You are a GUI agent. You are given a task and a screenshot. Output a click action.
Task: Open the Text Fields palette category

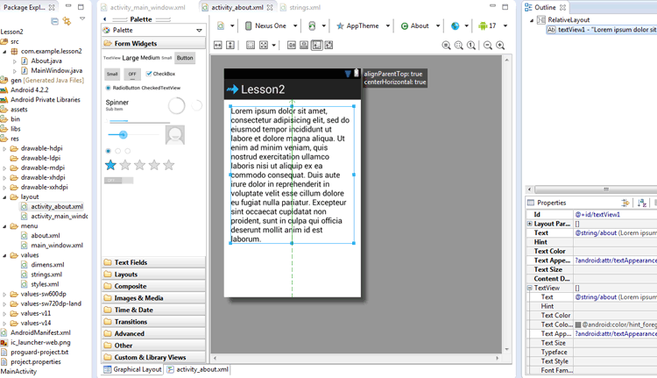[153, 262]
